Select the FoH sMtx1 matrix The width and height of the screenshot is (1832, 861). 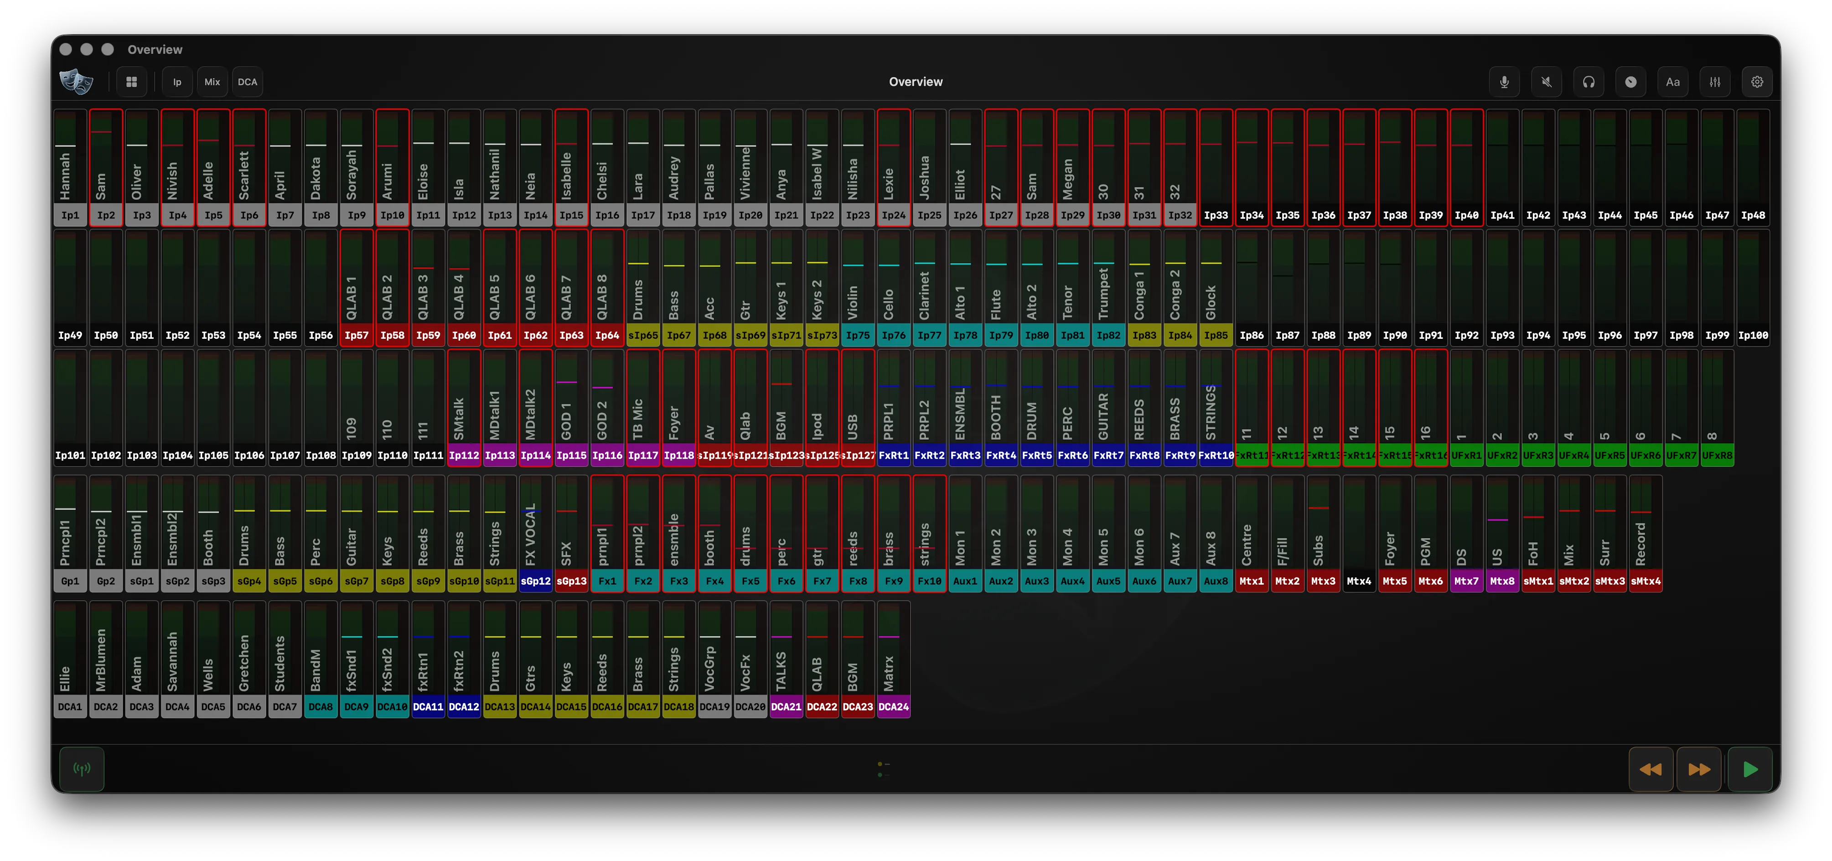tap(1537, 533)
